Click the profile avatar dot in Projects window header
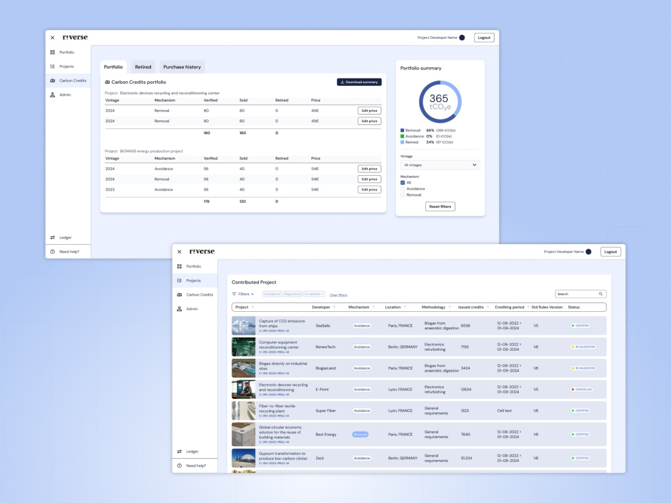 (589, 251)
